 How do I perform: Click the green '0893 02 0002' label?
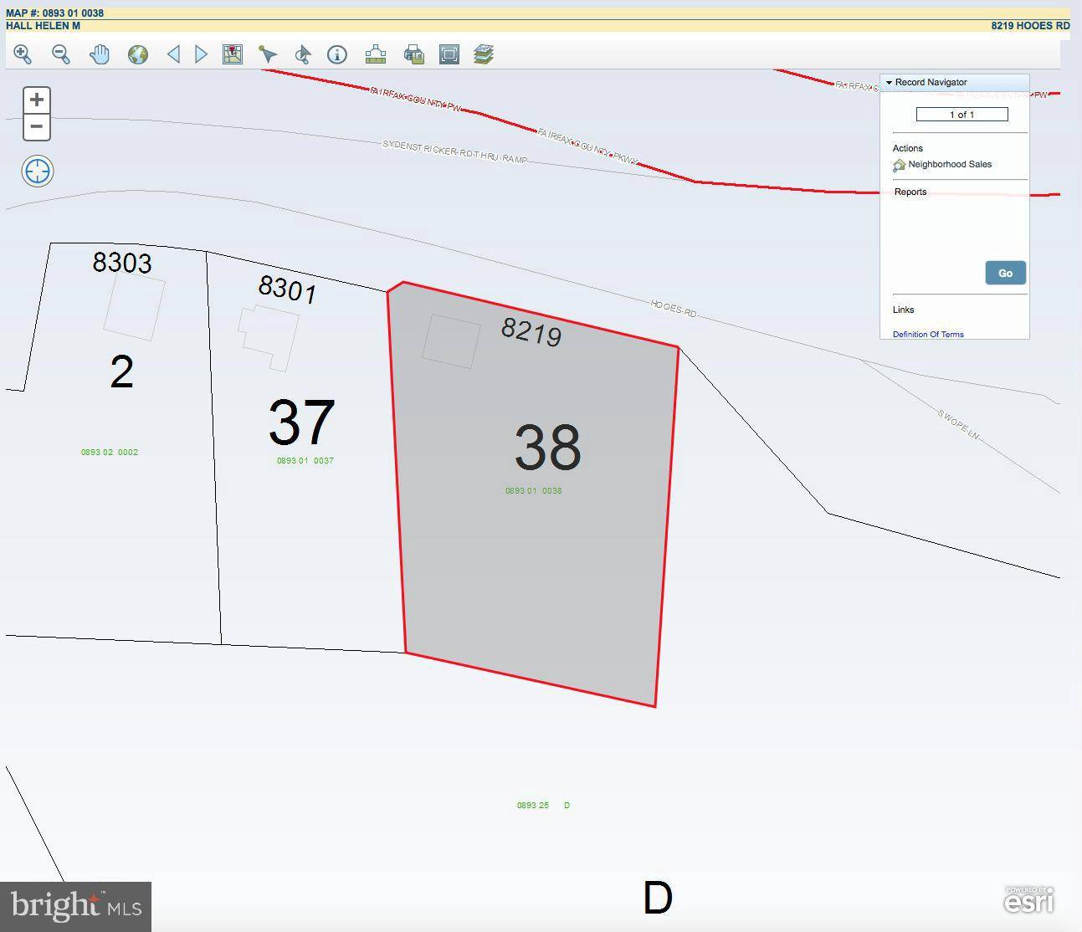coord(110,453)
